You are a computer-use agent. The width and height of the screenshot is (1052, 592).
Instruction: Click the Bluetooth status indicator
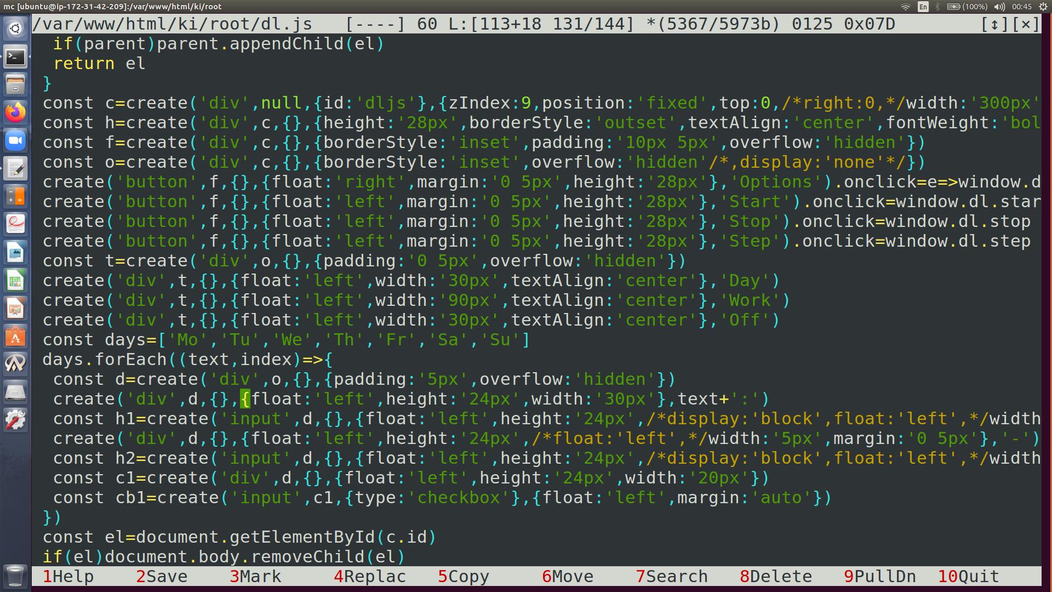click(x=937, y=7)
